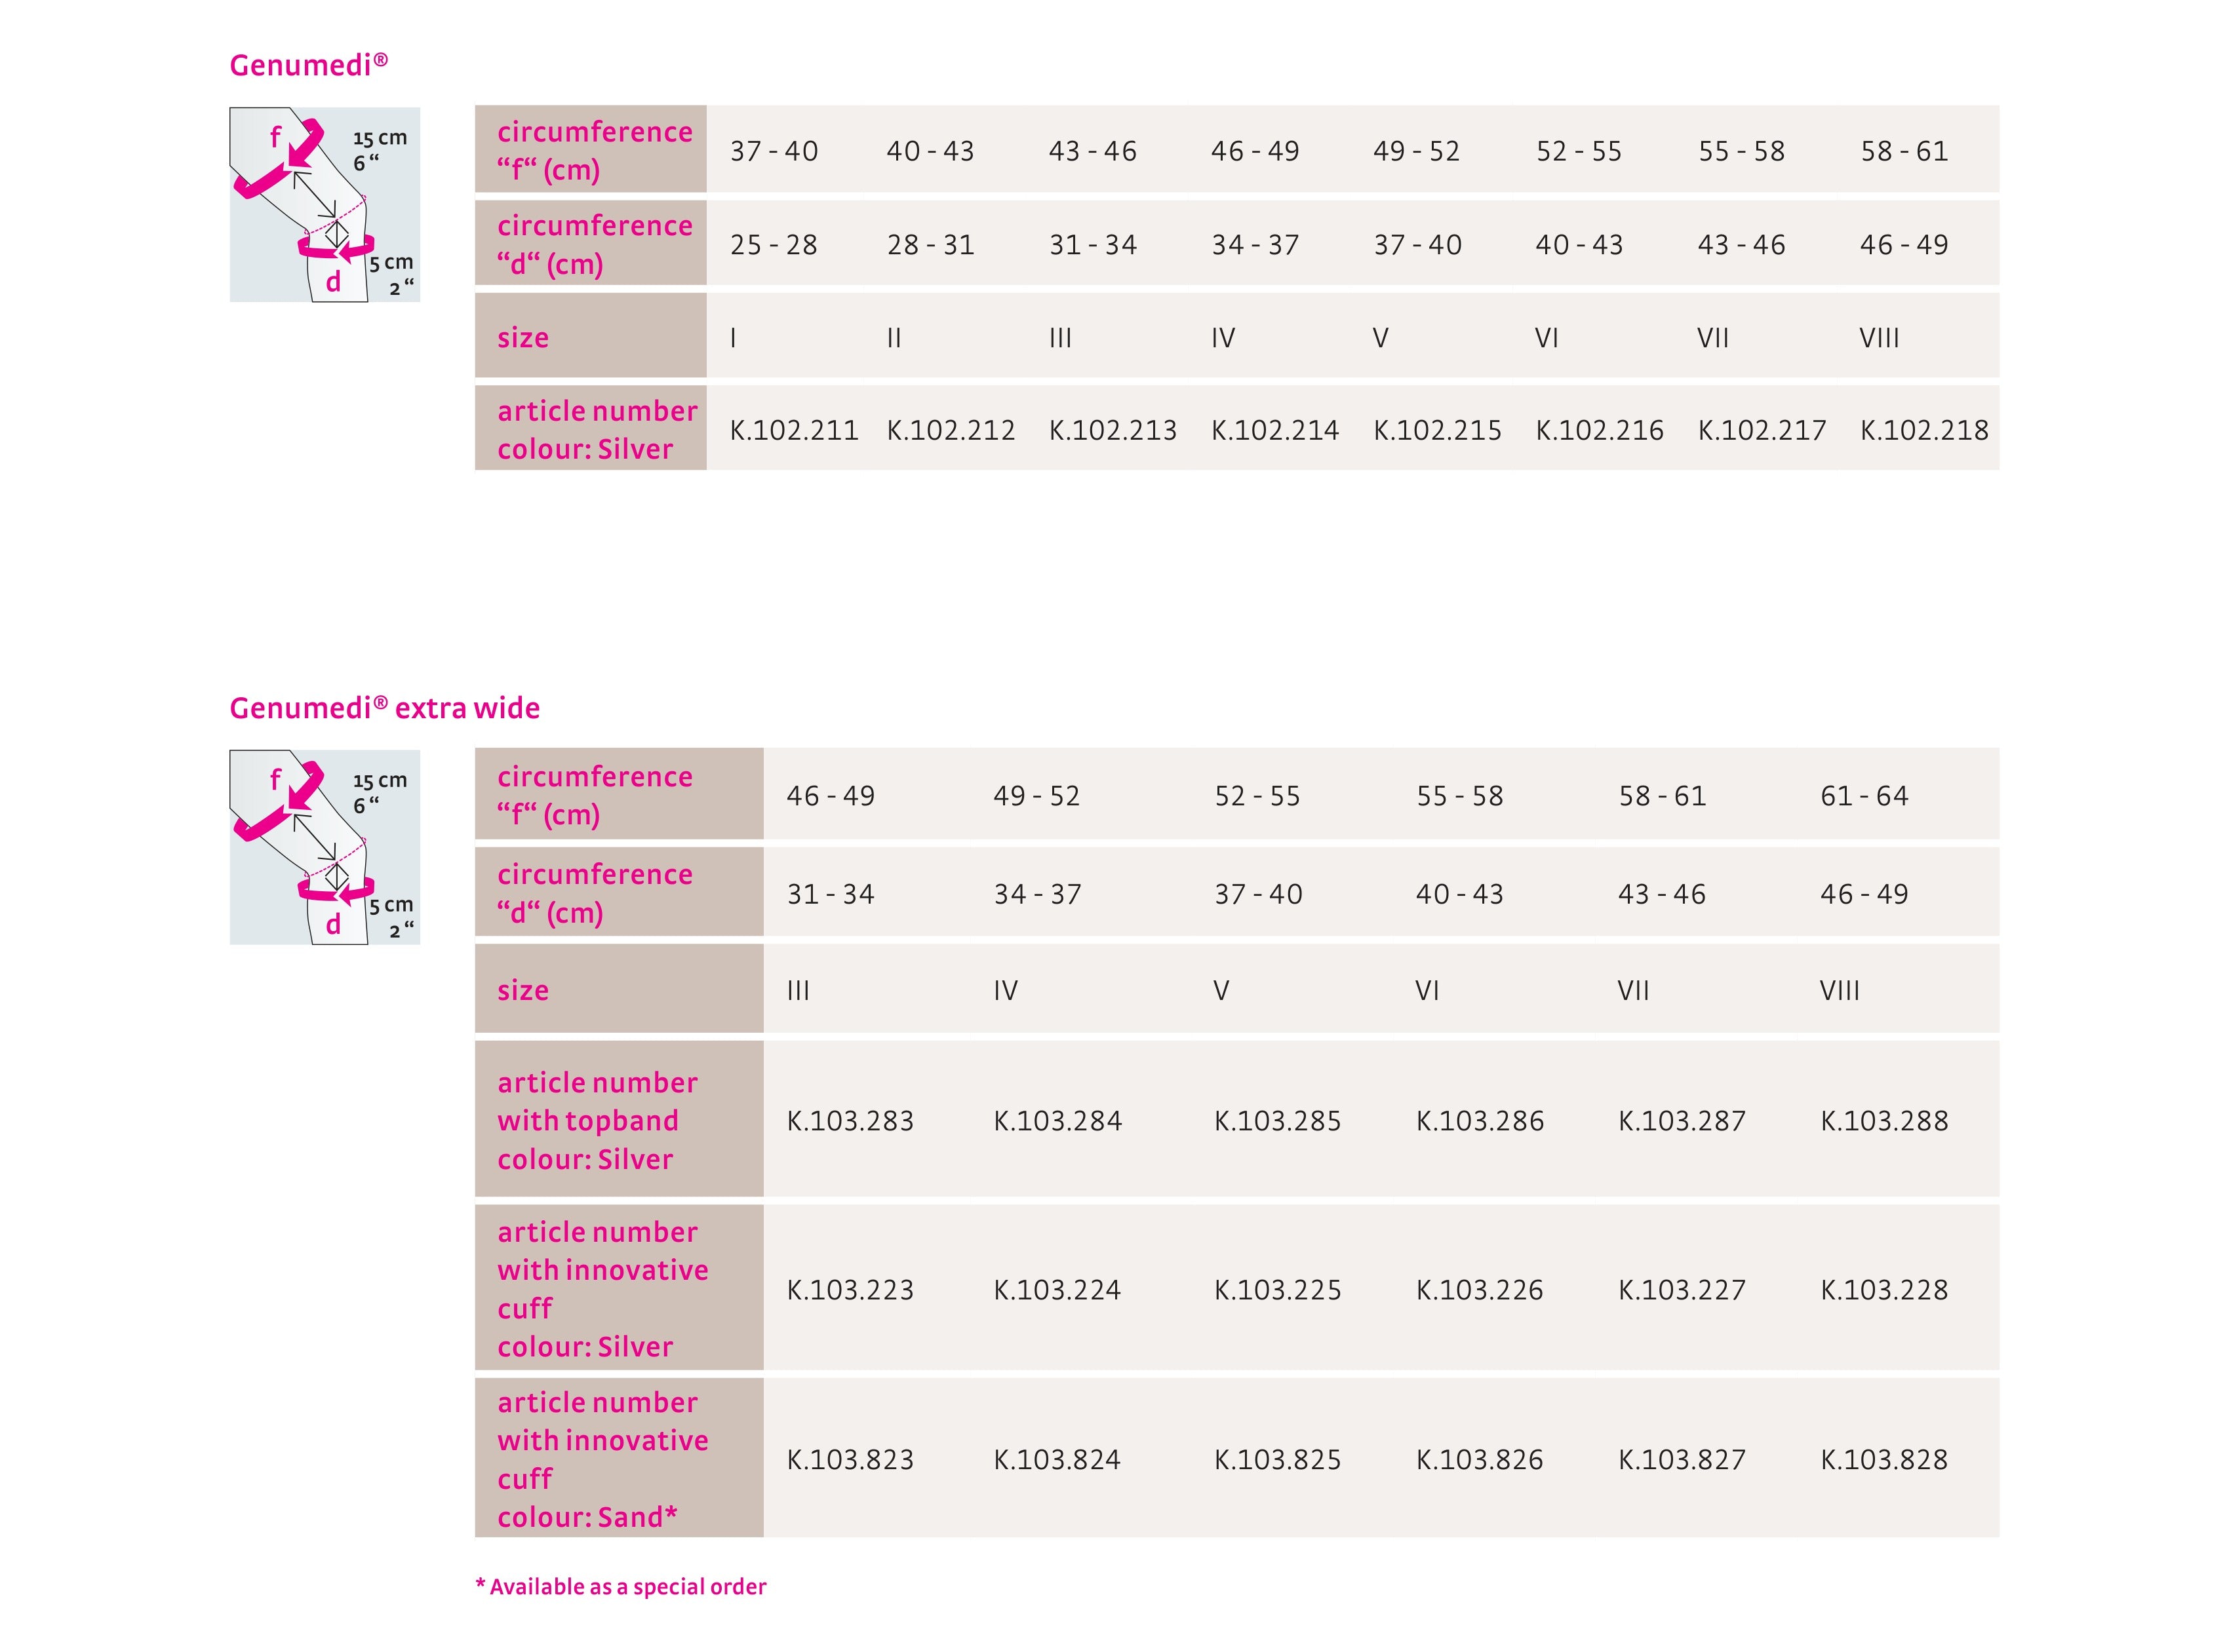Select topband article K.103.286

coord(1480,1121)
